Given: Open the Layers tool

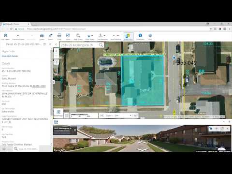Looking at the screenshot, I should (42, 36).
